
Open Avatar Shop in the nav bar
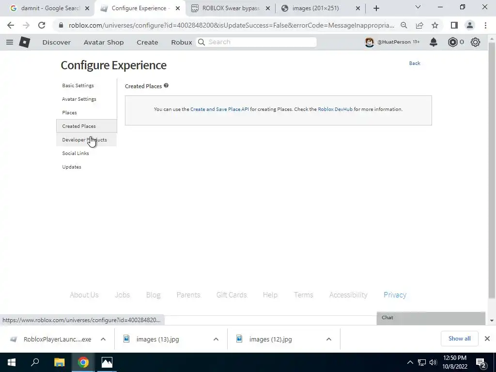tap(104, 42)
